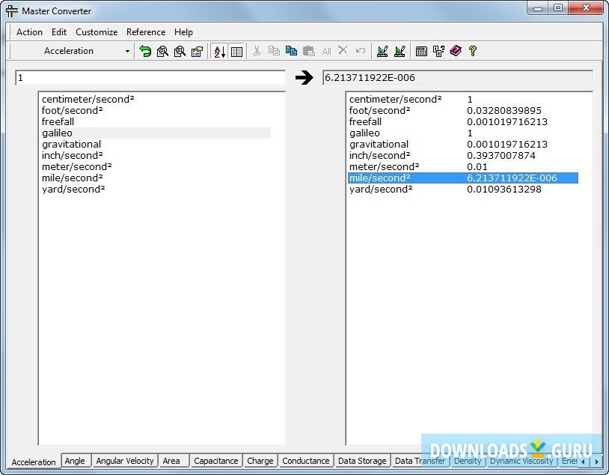Toggle the two-column view button
Image resolution: width=609 pixels, height=475 pixels.
click(236, 51)
